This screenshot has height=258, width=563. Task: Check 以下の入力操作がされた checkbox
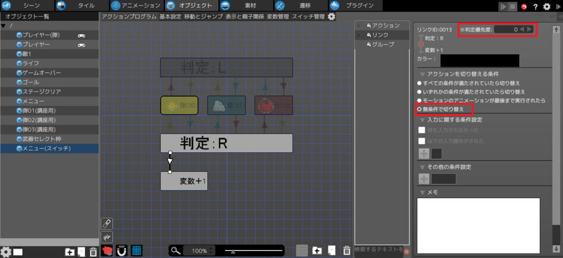422,141
